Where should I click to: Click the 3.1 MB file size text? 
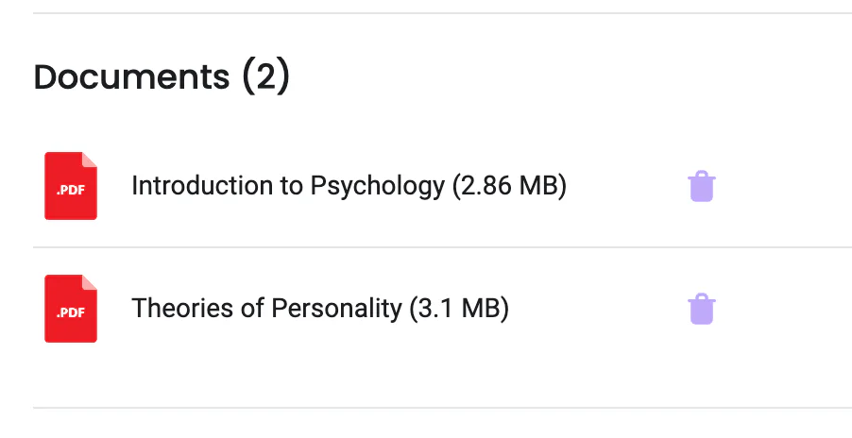click(459, 309)
